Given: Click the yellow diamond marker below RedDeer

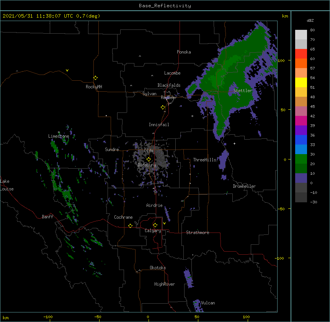Looking at the screenshot, I should click(163, 107).
